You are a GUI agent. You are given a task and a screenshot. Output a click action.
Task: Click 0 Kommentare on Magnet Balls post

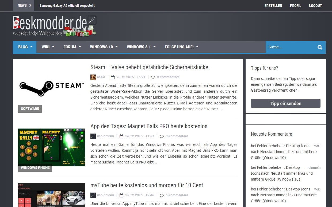click(x=177, y=136)
